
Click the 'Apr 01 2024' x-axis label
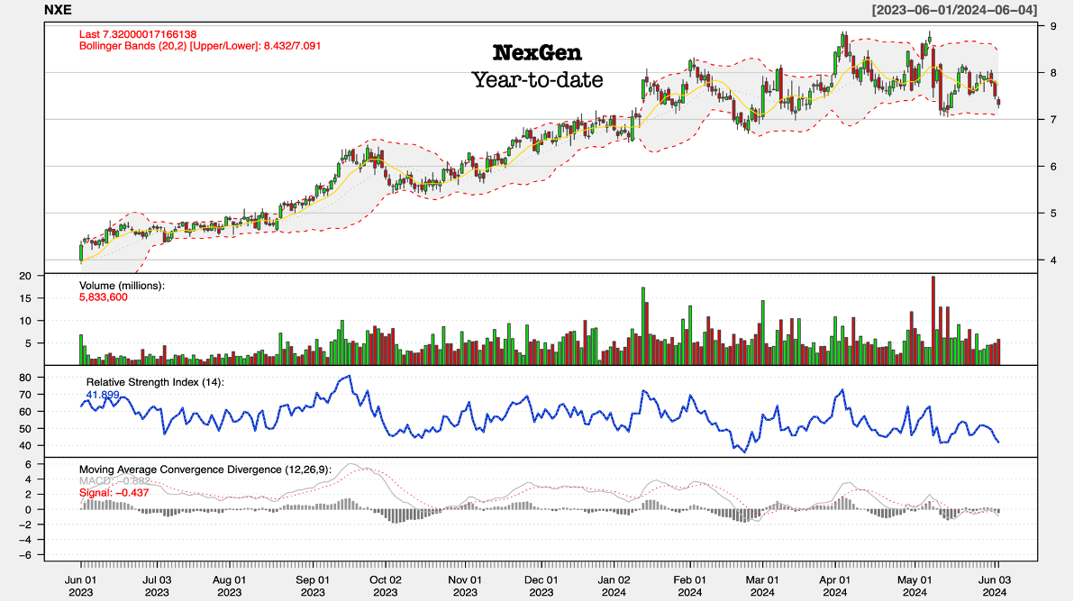[835, 586]
